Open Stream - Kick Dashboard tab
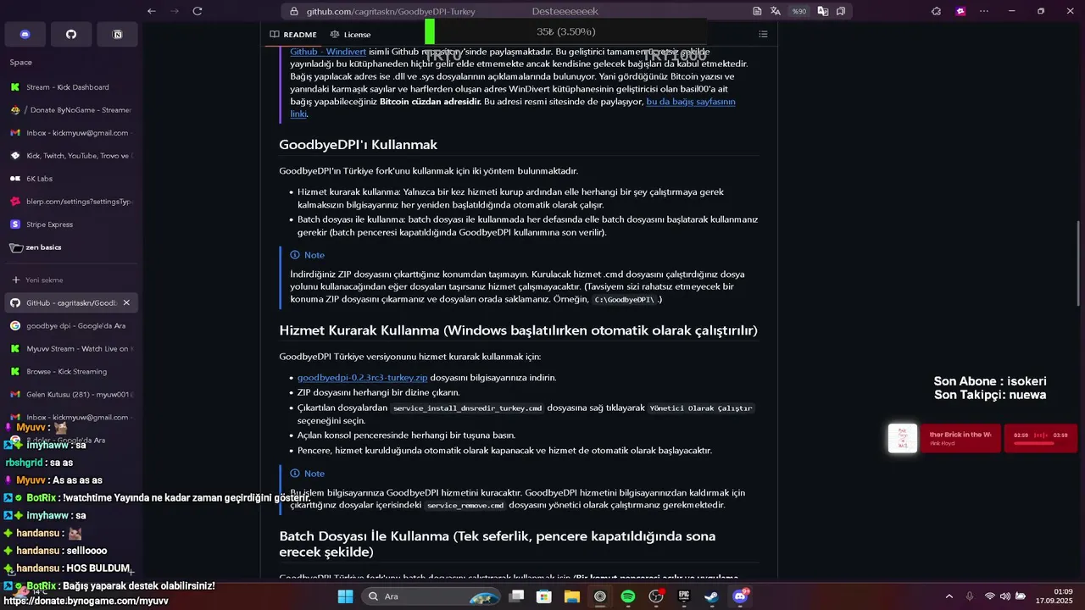Screen dimensions: 1085x610 pos(71,87)
